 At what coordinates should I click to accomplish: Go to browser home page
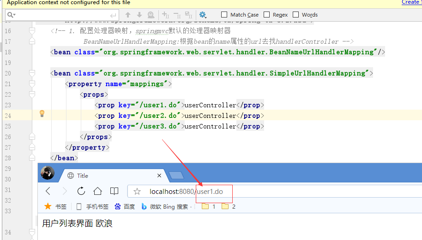[97, 191]
